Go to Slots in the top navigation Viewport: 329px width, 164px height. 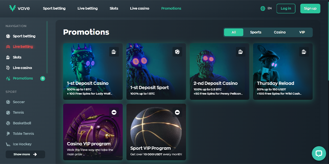coord(114,9)
